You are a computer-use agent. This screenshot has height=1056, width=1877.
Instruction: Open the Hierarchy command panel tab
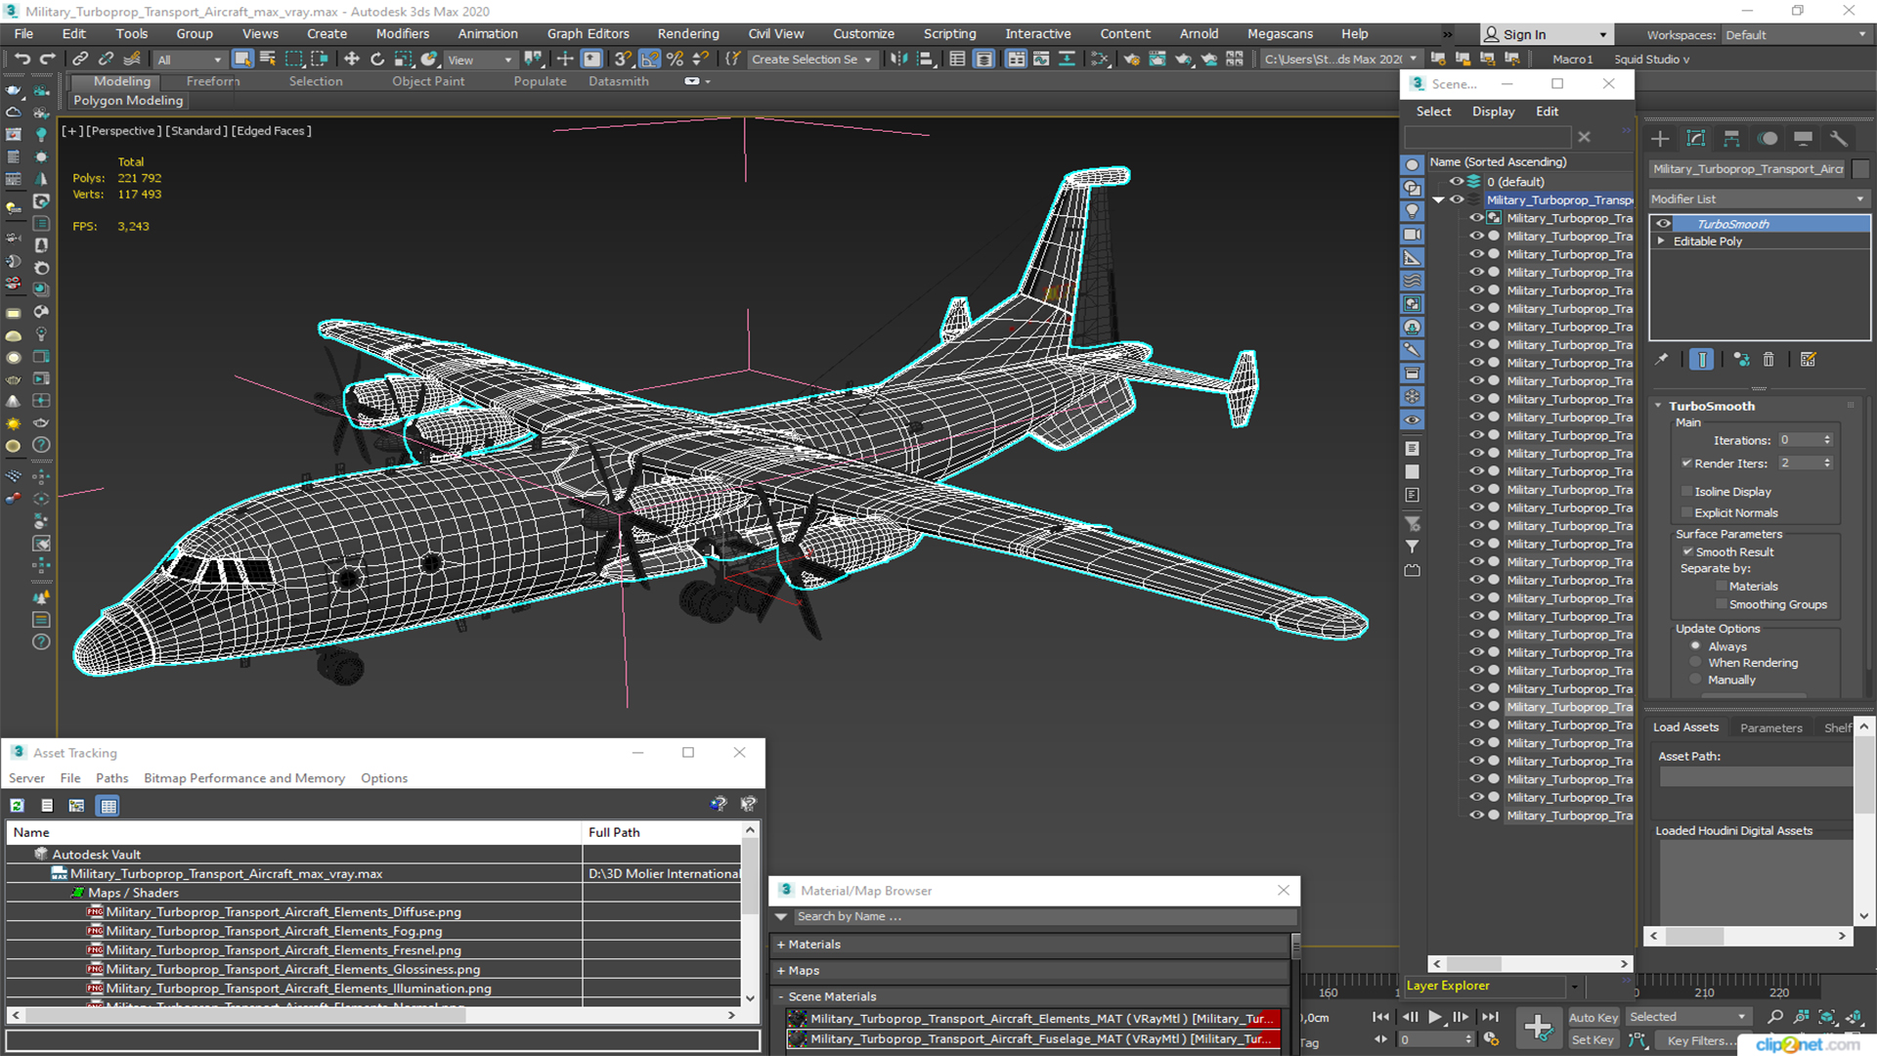click(1731, 139)
